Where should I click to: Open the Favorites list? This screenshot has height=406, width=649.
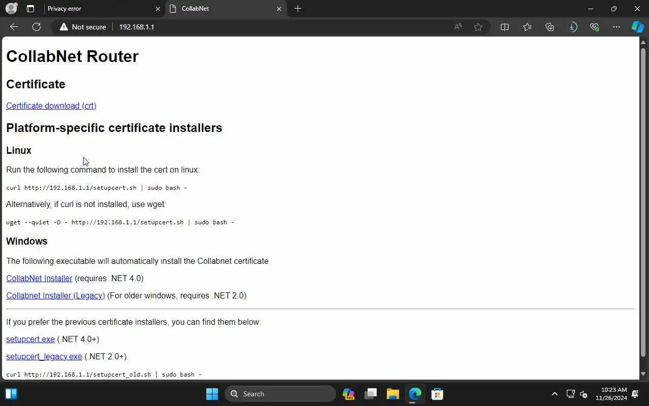[x=527, y=27]
